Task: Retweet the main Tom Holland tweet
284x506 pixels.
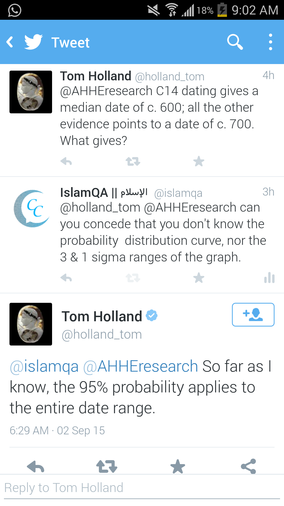Action: [x=106, y=466]
